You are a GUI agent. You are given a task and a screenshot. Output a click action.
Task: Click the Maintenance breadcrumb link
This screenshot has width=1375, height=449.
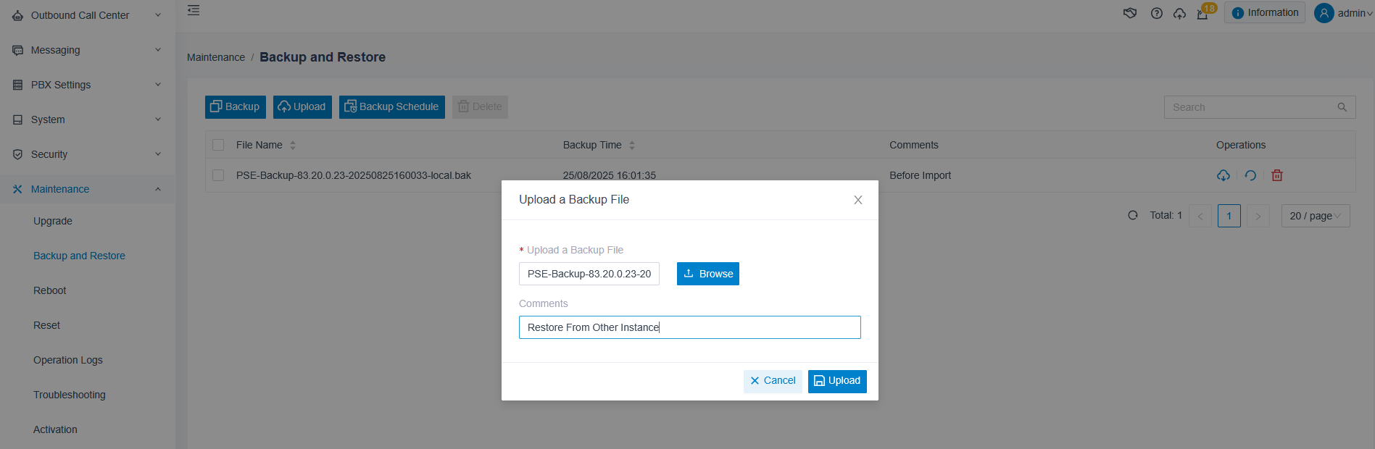click(x=216, y=57)
